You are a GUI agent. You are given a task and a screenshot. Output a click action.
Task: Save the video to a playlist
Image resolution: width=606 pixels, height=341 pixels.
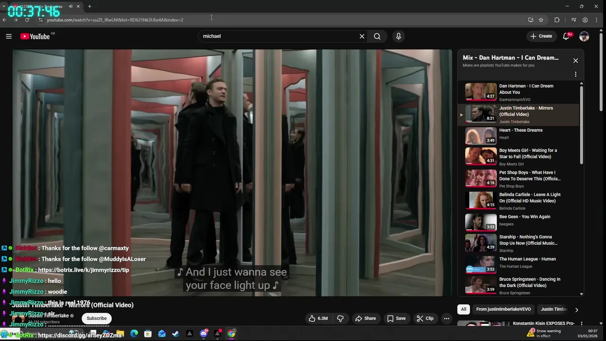396,318
